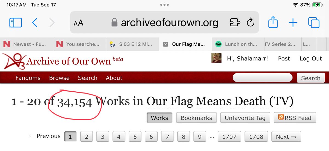
Task: Go to page 4 of results
Action: coord(119,137)
